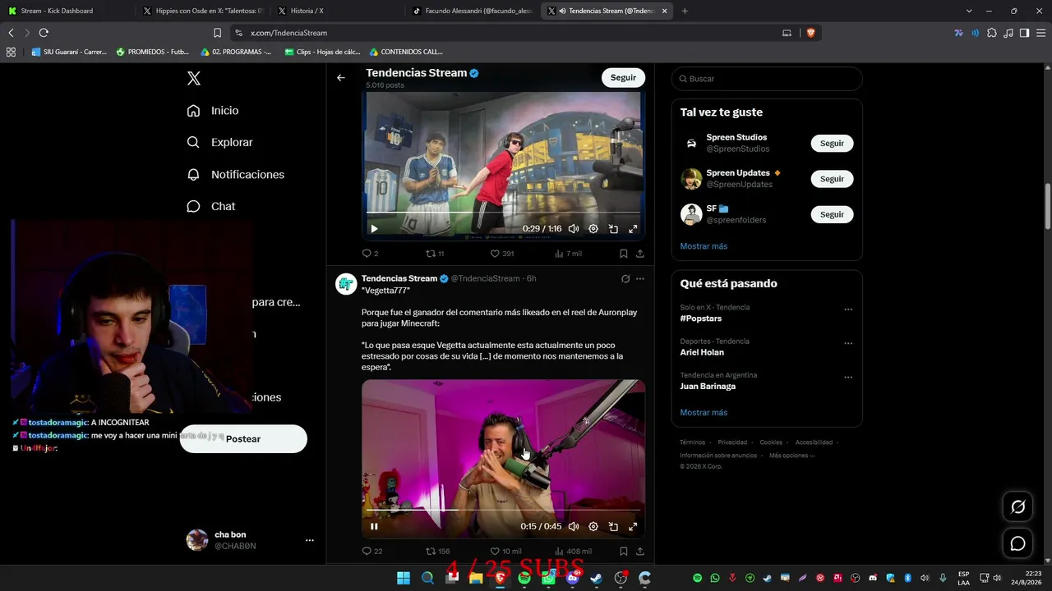Enter fullscreen on the 1:16 video
1052x591 pixels.
pos(633,229)
